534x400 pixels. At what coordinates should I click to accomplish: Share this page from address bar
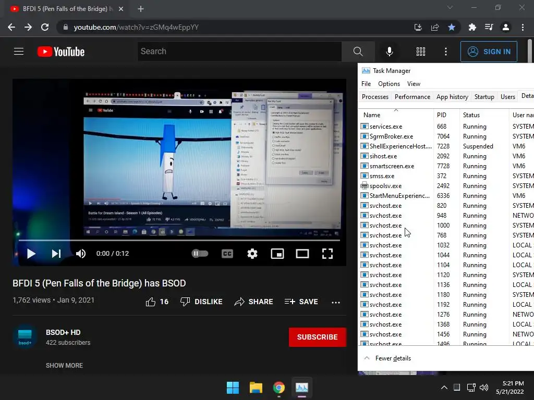pos(435,27)
